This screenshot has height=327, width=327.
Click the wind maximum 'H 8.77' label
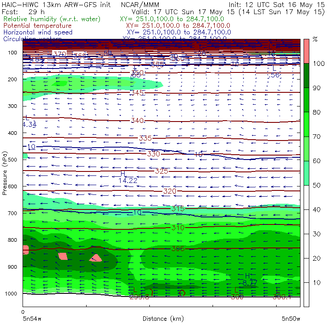(x=250, y=280)
